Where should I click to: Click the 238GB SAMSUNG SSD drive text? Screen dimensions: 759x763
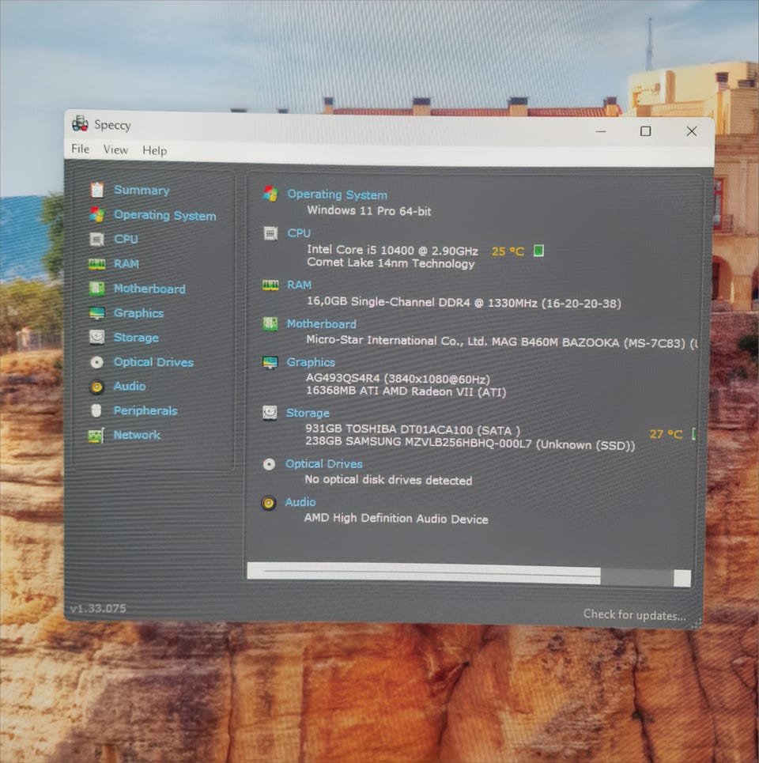[470, 444]
